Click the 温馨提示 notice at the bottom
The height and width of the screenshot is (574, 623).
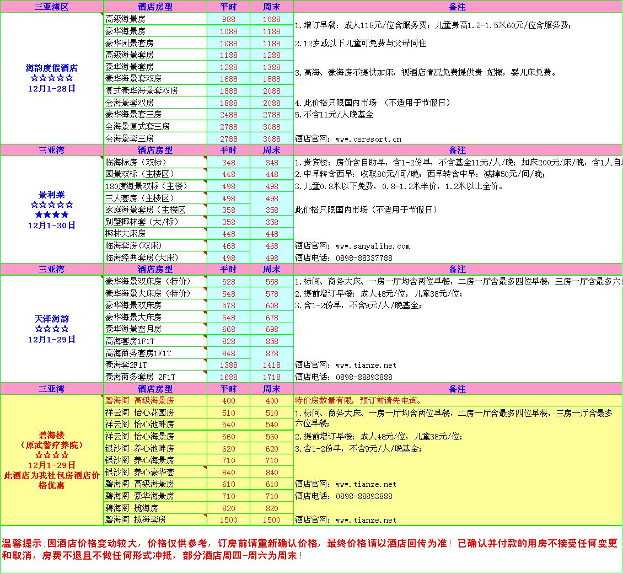point(309,549)
